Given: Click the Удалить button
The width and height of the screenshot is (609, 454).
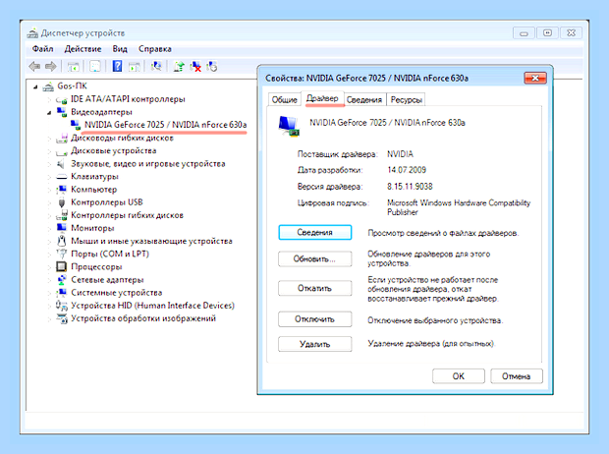Looking at the screenshot, I should tap(315, 344).
